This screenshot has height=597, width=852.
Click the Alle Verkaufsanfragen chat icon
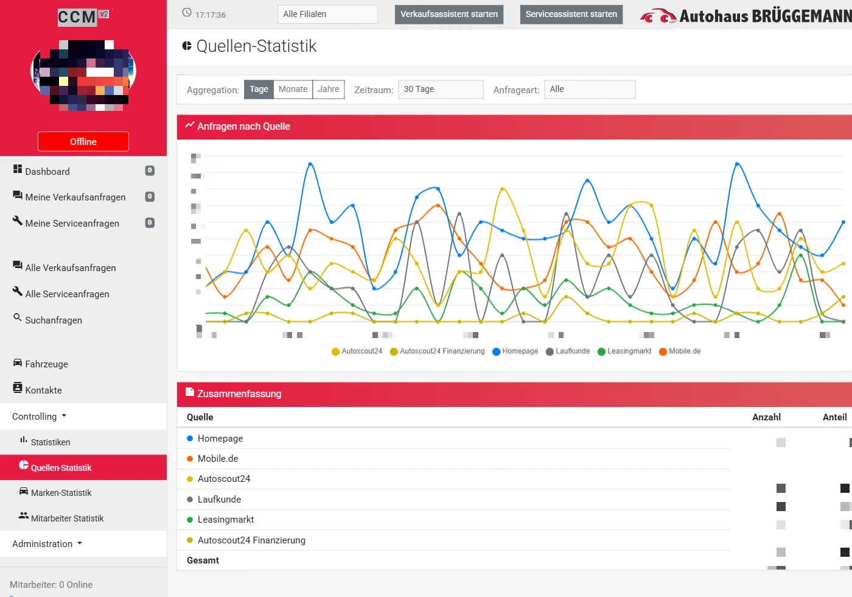coord(18,265)
